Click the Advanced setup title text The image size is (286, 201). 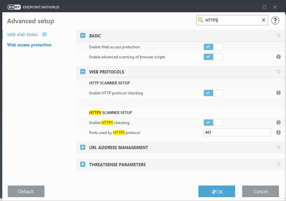click(30, 21)
